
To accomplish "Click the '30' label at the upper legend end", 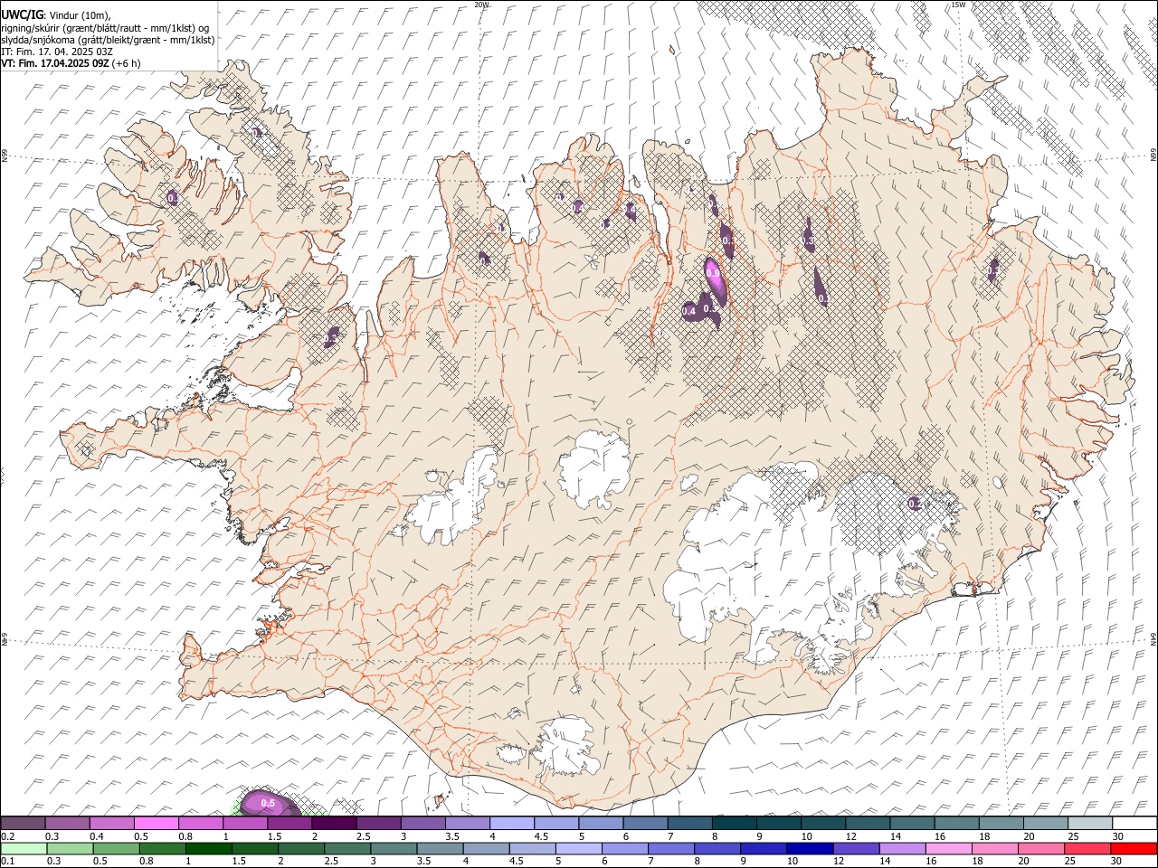I will 1117,836.
